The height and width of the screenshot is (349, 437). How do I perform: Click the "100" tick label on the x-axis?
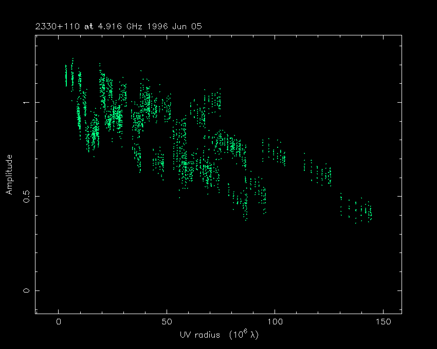click(x=275, y=322)
